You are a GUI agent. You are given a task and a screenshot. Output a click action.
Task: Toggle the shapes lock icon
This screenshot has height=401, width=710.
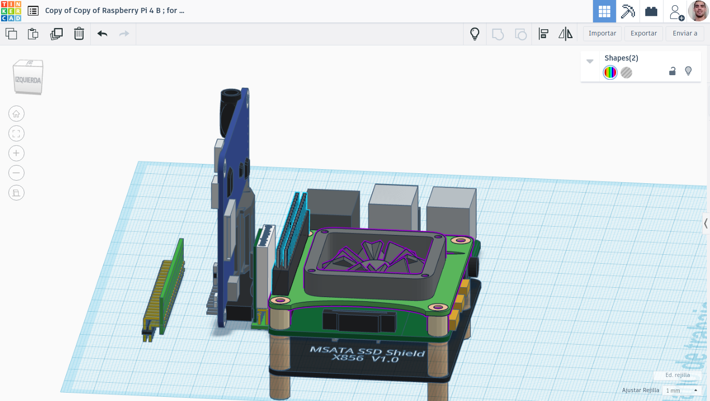tap(672, 71)
